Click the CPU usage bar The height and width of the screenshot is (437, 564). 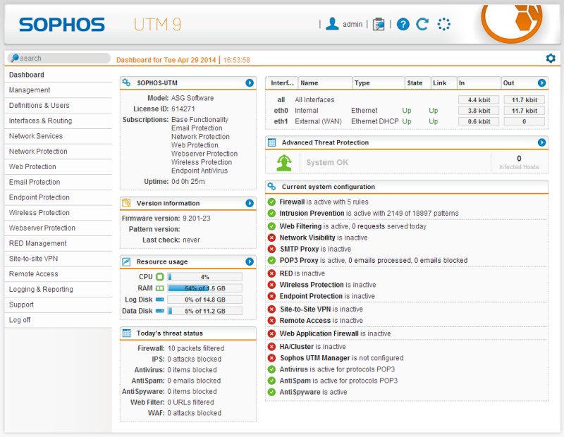coord(204,277)
